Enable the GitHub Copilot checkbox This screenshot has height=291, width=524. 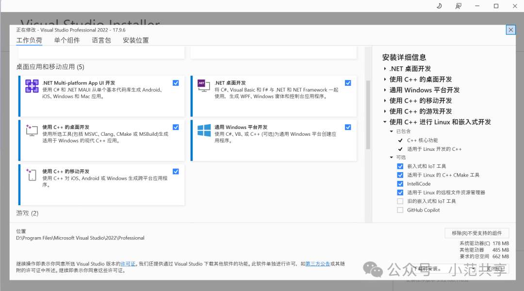(x=400, y=210)
